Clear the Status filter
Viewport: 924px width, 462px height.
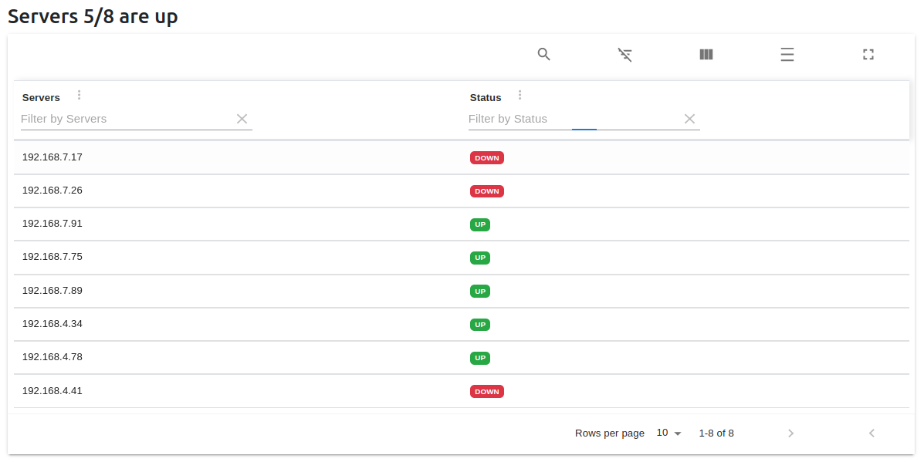(x=689, y=119)
